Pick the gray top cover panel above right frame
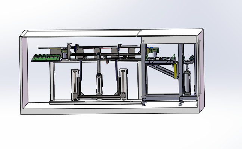The width and height of the screenshot is (242, 149). pyautogui.click(x=169, y=40)
